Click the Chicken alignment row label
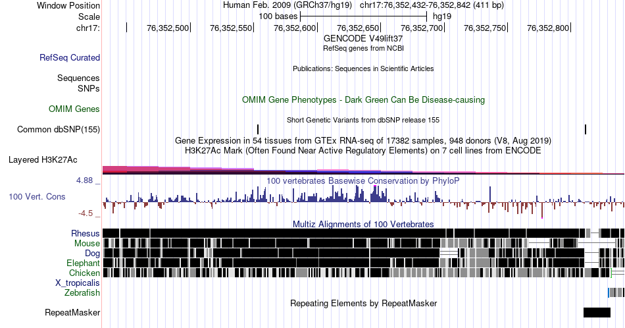This screenshot has height=328, width=625. 84,273
